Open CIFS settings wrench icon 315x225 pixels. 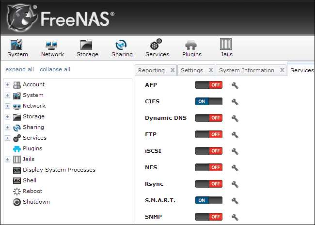(x=235, y=102)
